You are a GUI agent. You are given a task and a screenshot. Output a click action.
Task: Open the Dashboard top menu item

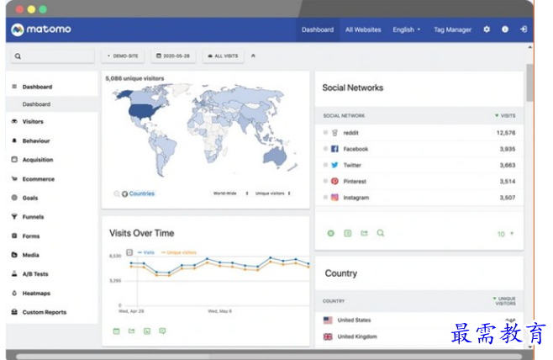click(318, 29)
